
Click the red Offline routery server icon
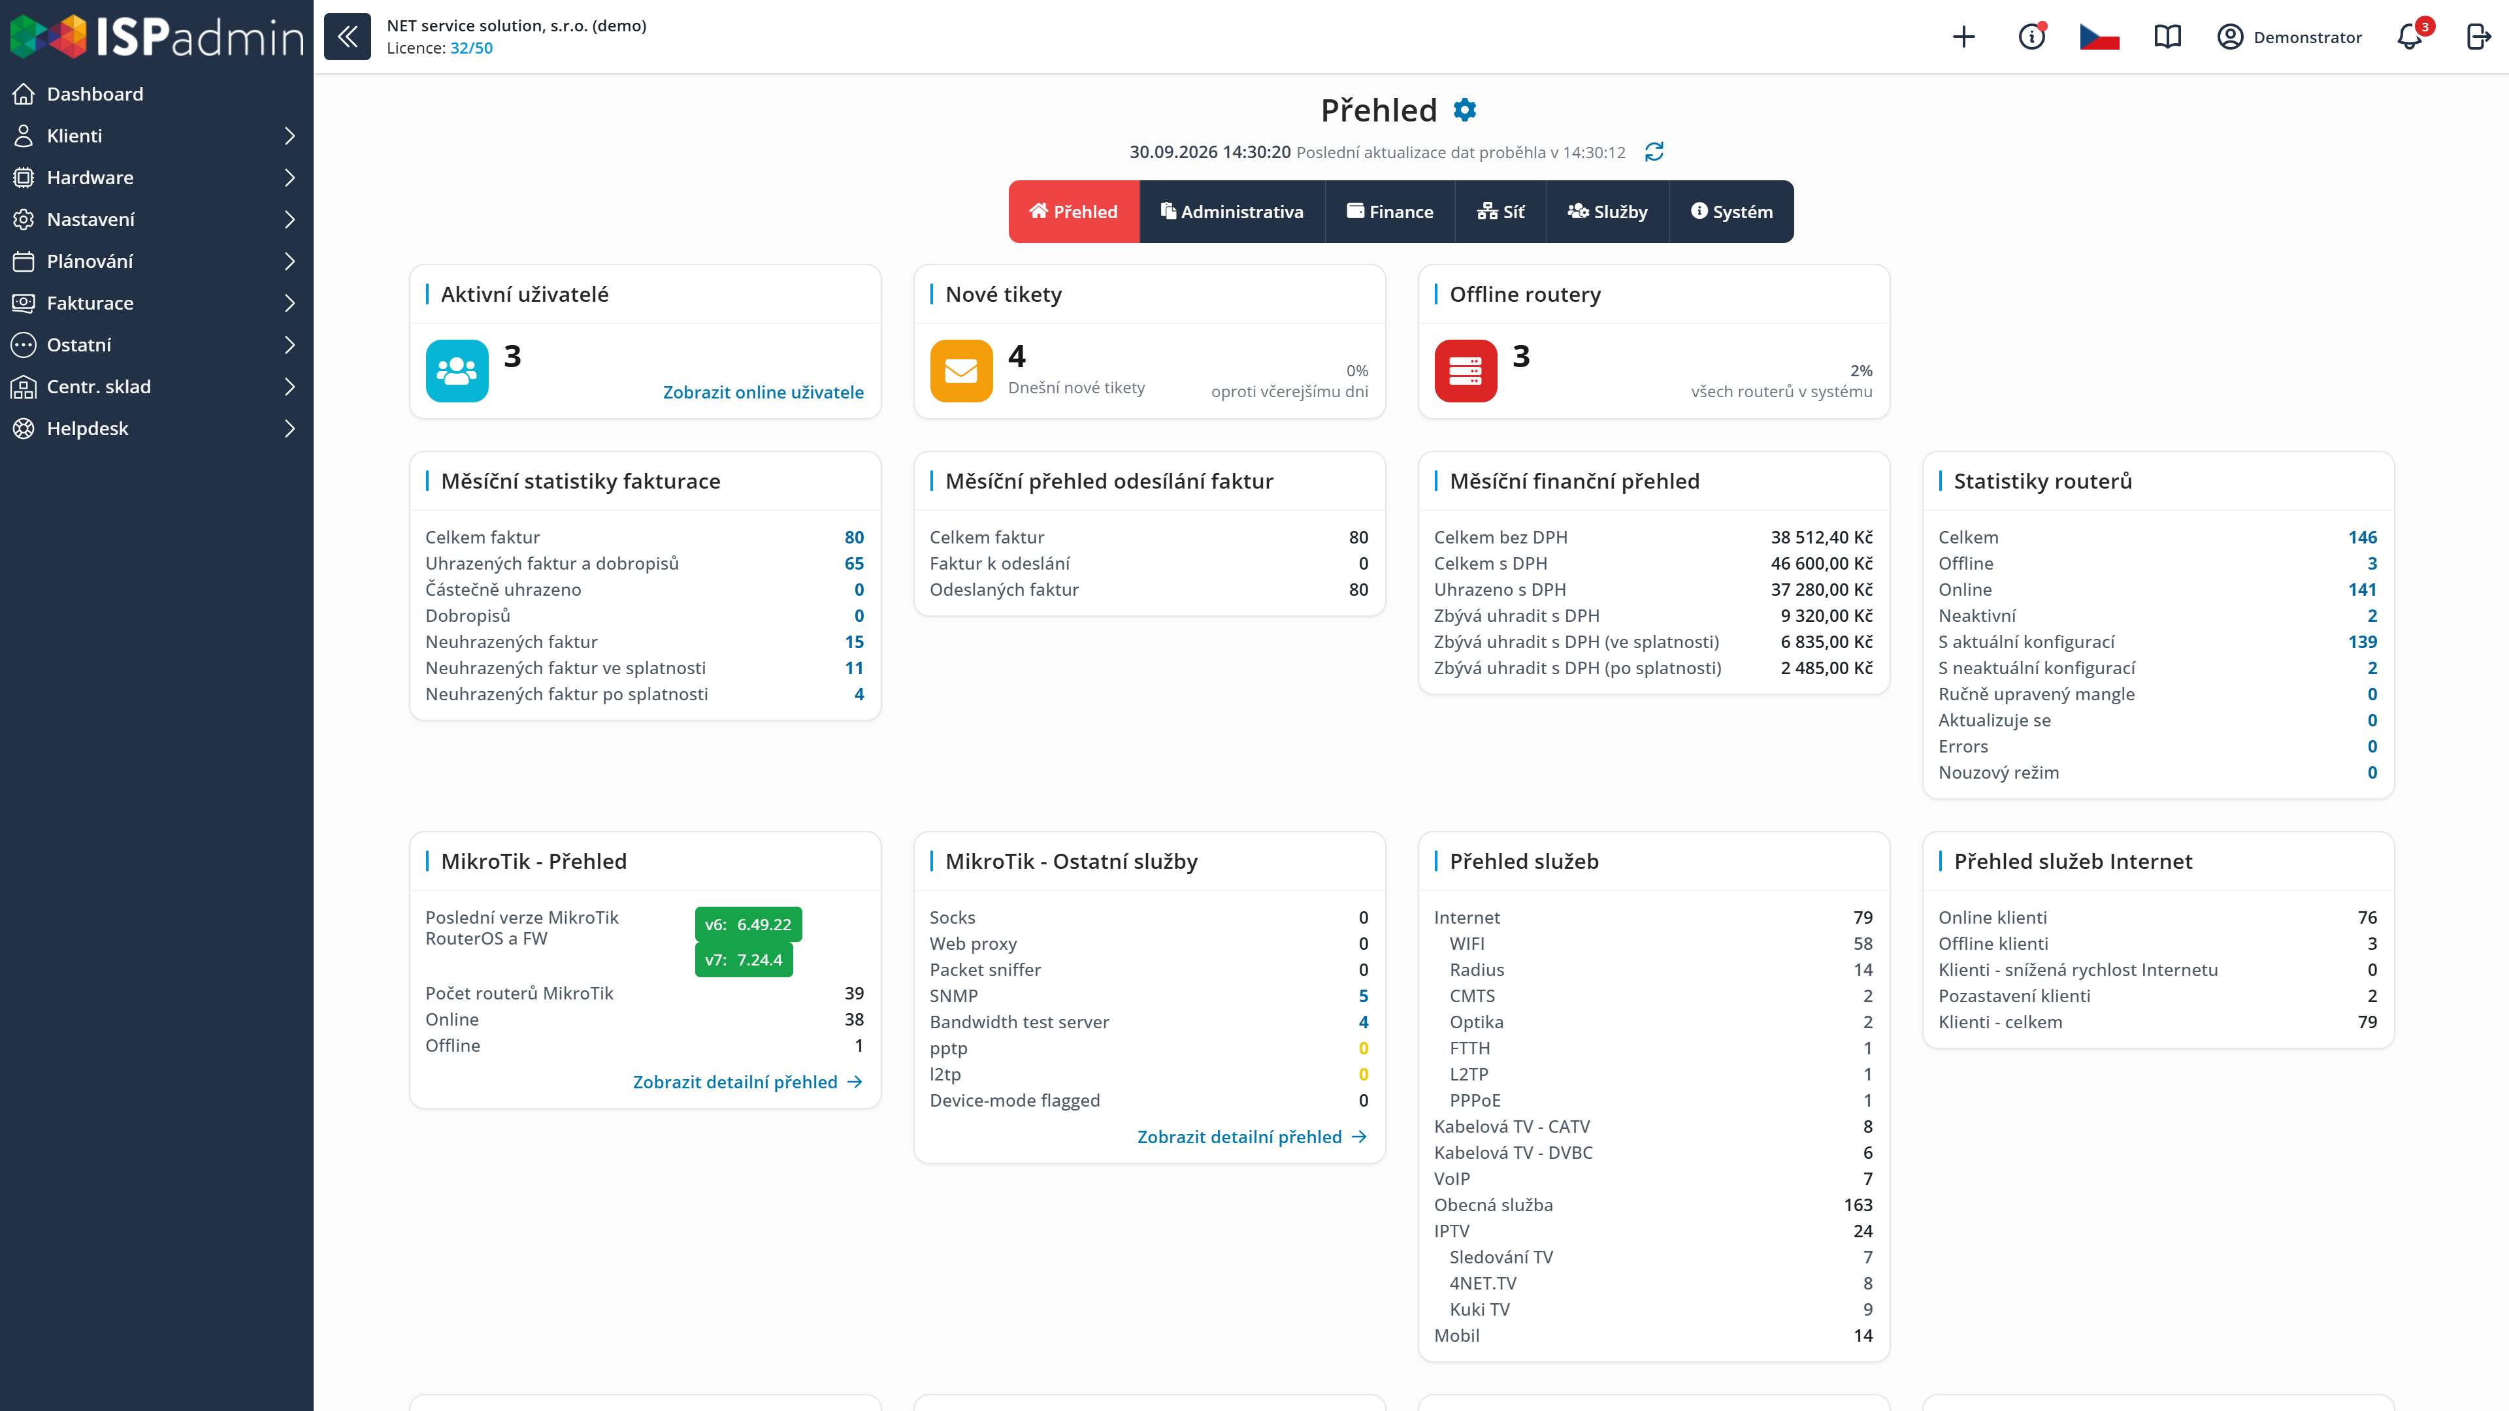1466,370
